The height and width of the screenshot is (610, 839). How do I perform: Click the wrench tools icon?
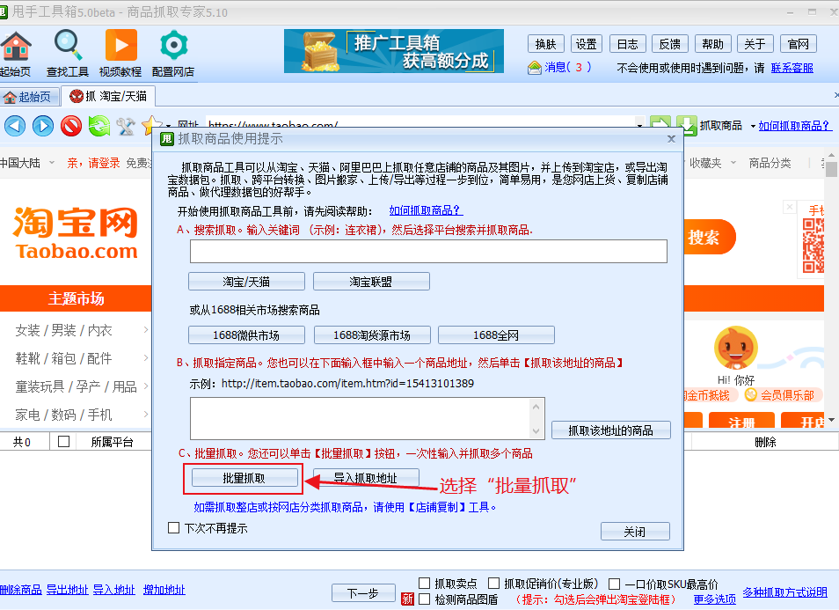coord(126,127)
